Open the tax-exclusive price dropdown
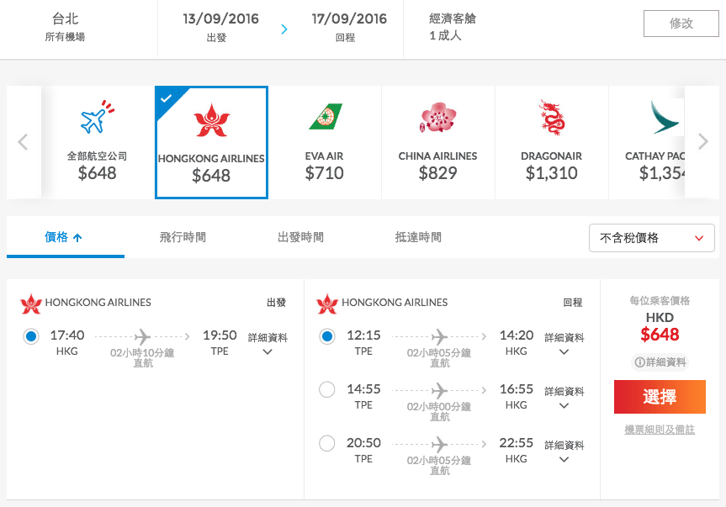726x507 pixels. tap(651, 238)
